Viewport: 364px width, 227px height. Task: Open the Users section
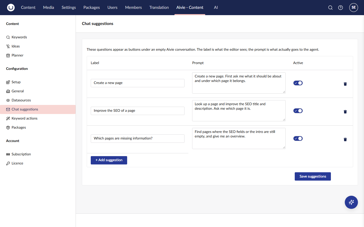[112, 8]
